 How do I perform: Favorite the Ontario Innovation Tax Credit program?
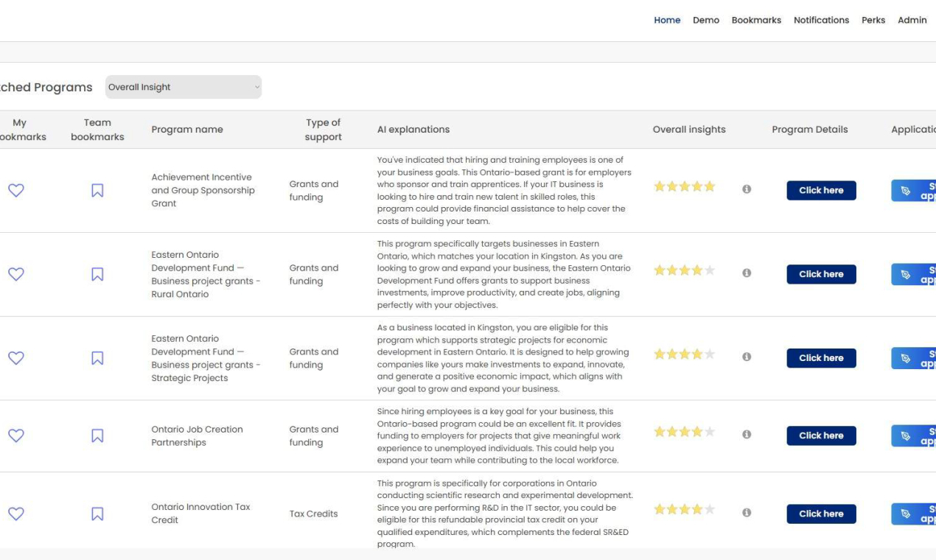click(x=16, y=514)
